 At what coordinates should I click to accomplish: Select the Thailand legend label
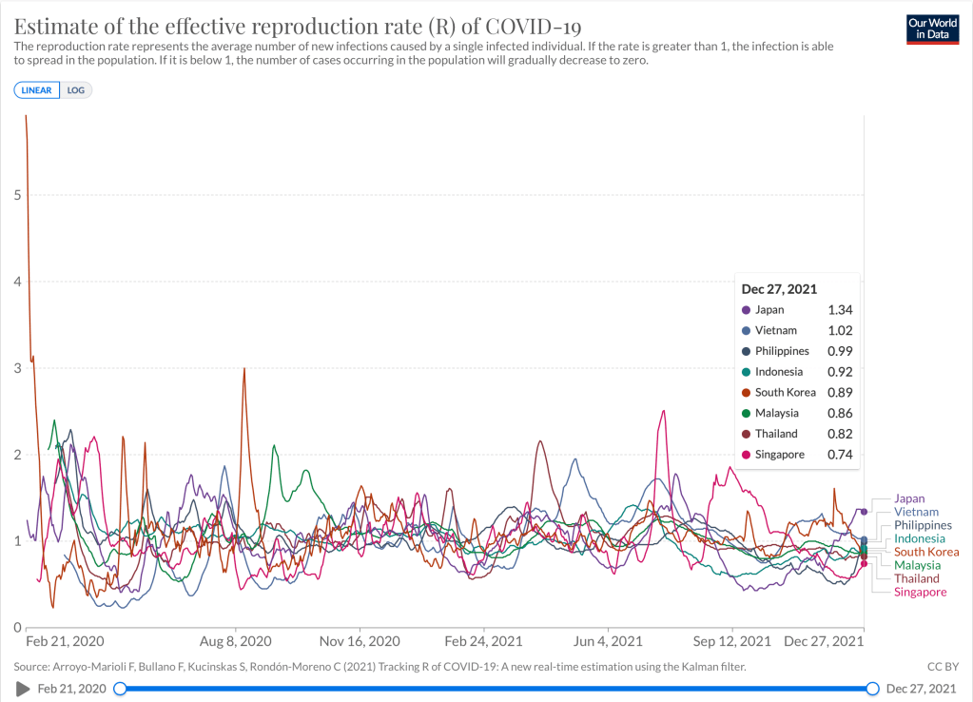(x=916, y=578)
